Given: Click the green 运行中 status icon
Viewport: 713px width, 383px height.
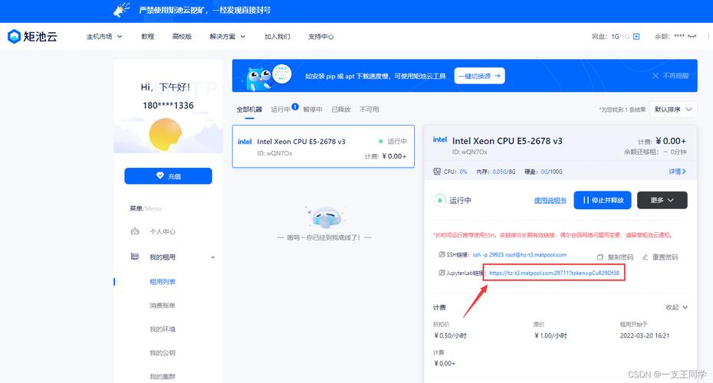Looking at the screenshot, I should click(x=439, y=200).
